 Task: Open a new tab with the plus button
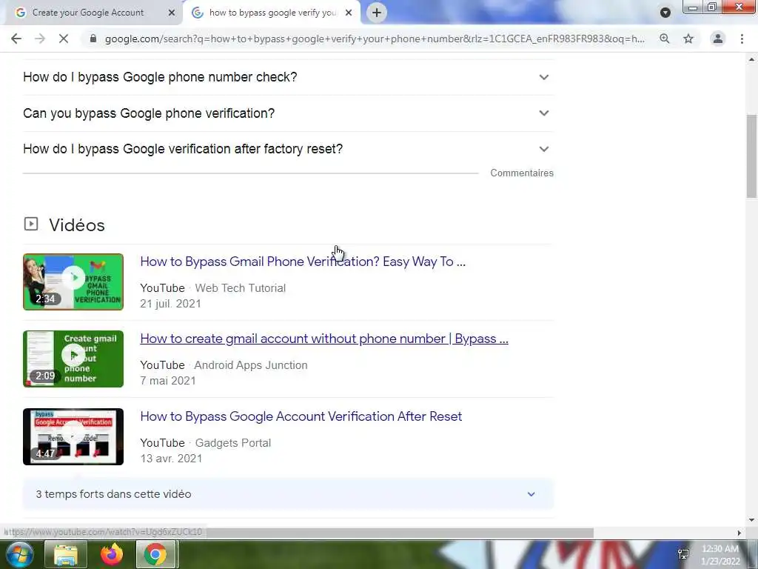[377, 13]
